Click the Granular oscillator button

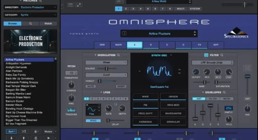173,122
